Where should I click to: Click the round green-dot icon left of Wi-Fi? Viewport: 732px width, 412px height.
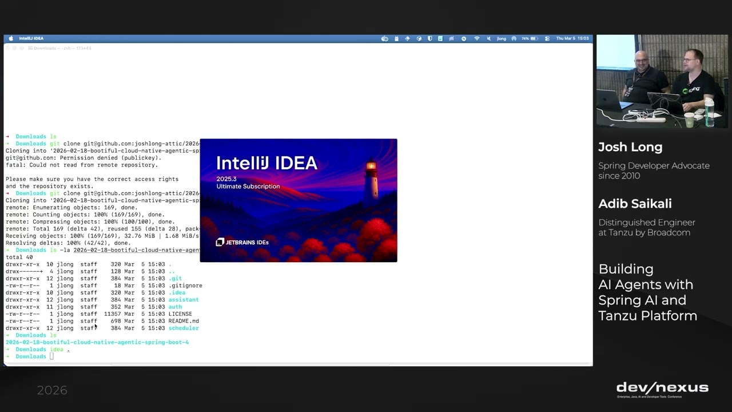click(464, 38)
